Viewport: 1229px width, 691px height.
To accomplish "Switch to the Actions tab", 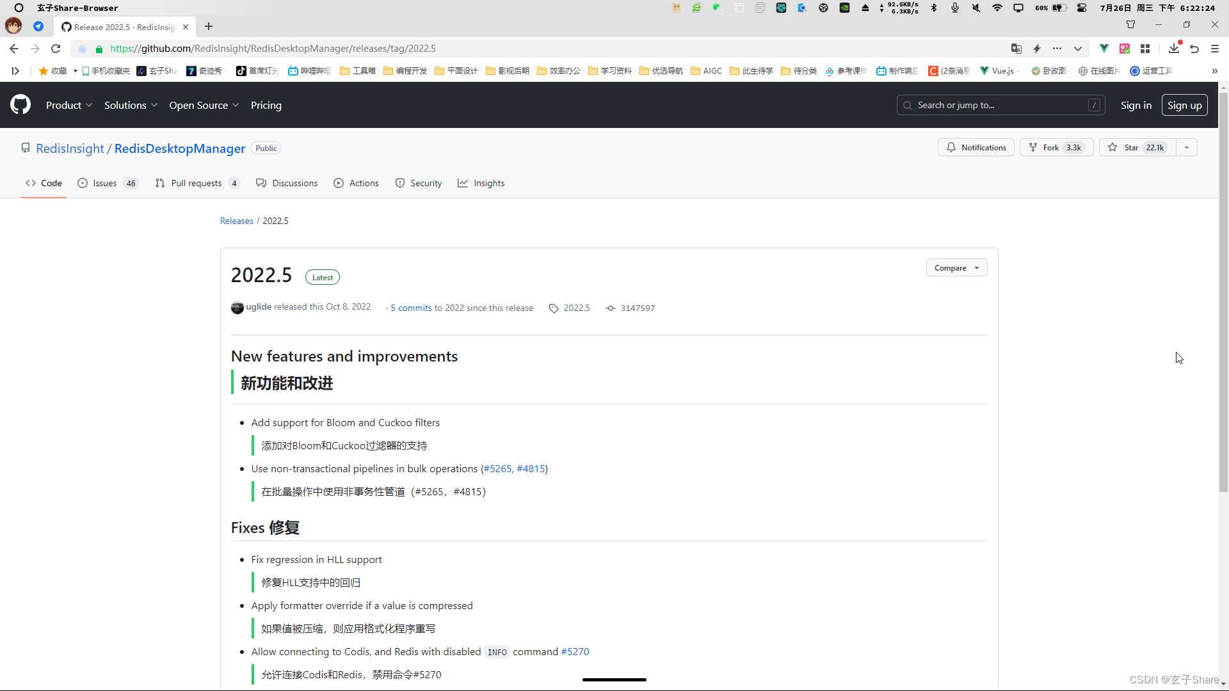I will pos(356,183).
